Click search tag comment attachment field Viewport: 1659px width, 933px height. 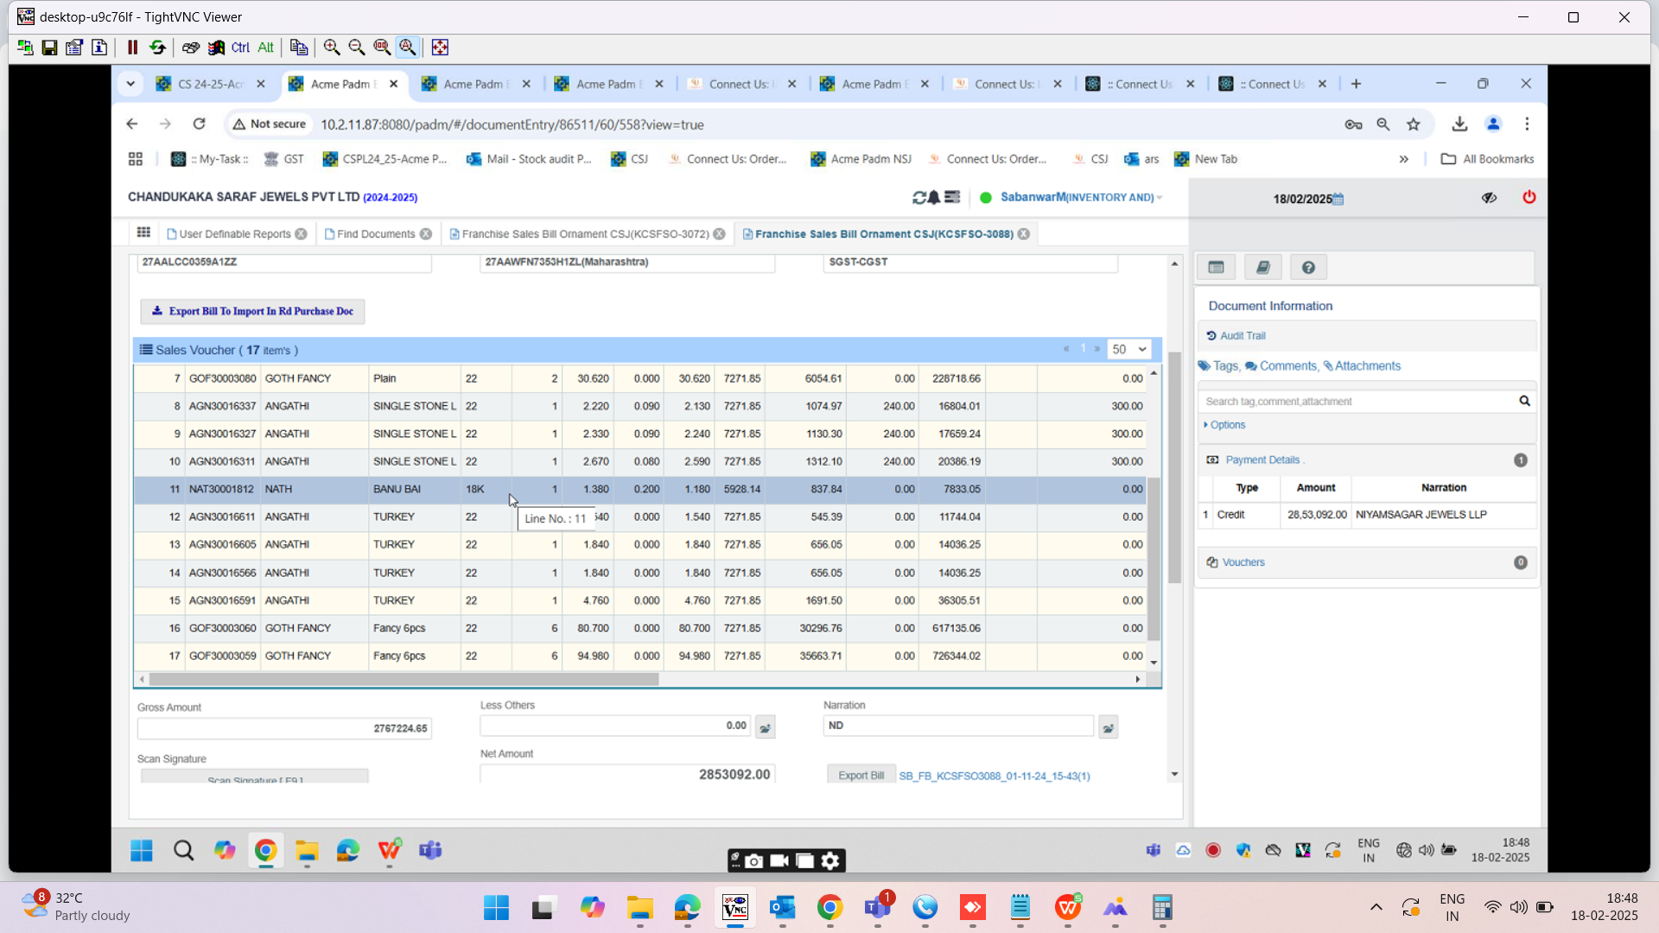[1357, 402]
